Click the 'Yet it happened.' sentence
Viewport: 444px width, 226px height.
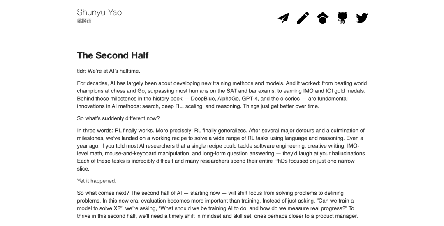click(x=97, y=181)
